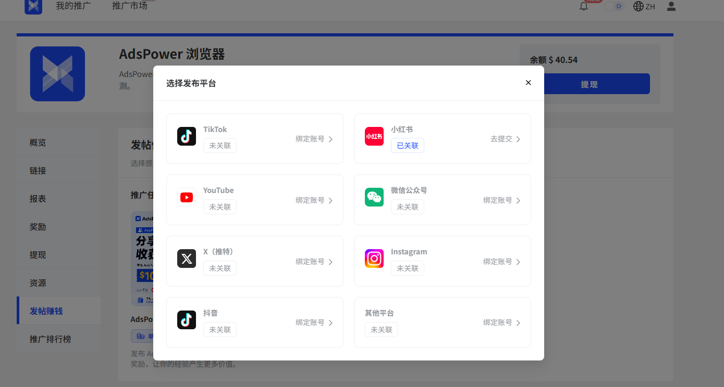Open the user account profile icon

point(671,6)
